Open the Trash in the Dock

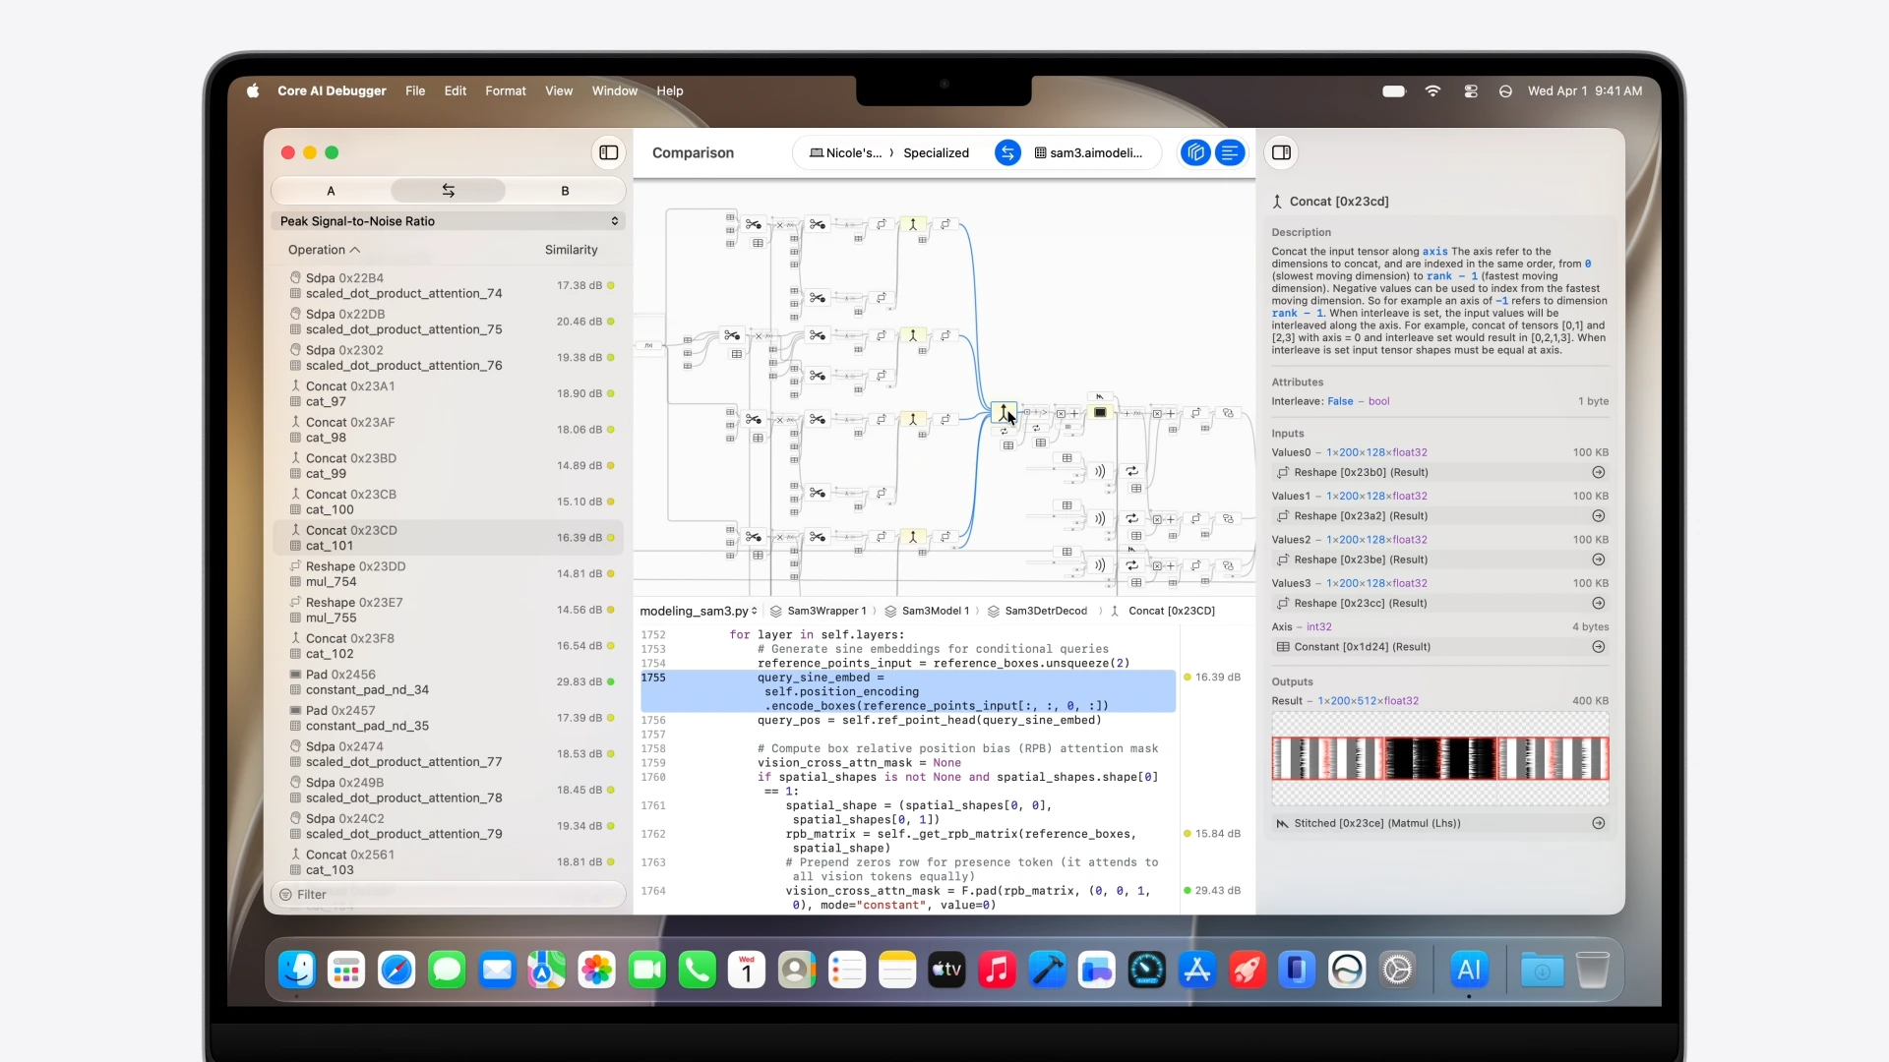[1592, 971]
